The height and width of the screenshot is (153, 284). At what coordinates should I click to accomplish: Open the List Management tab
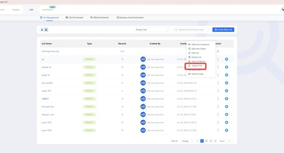tap(50, 18)
